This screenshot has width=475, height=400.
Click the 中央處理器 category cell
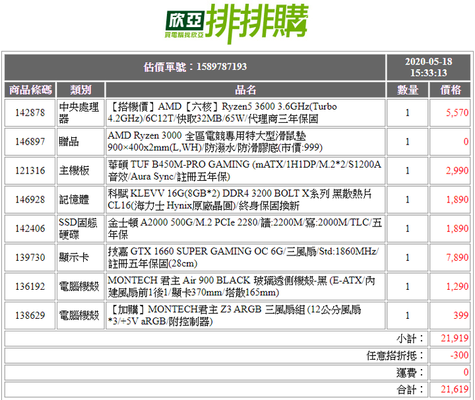tap(80, 113)
